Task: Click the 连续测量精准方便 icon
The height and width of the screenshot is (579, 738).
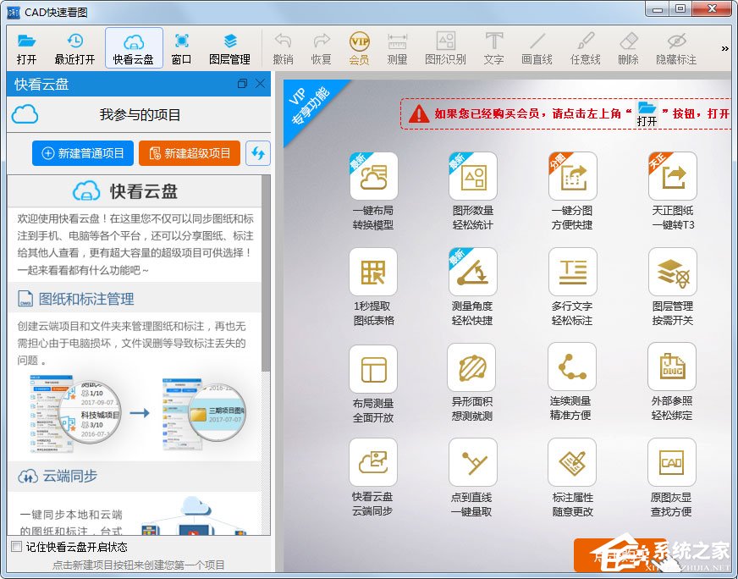Action: pos(572,367)
